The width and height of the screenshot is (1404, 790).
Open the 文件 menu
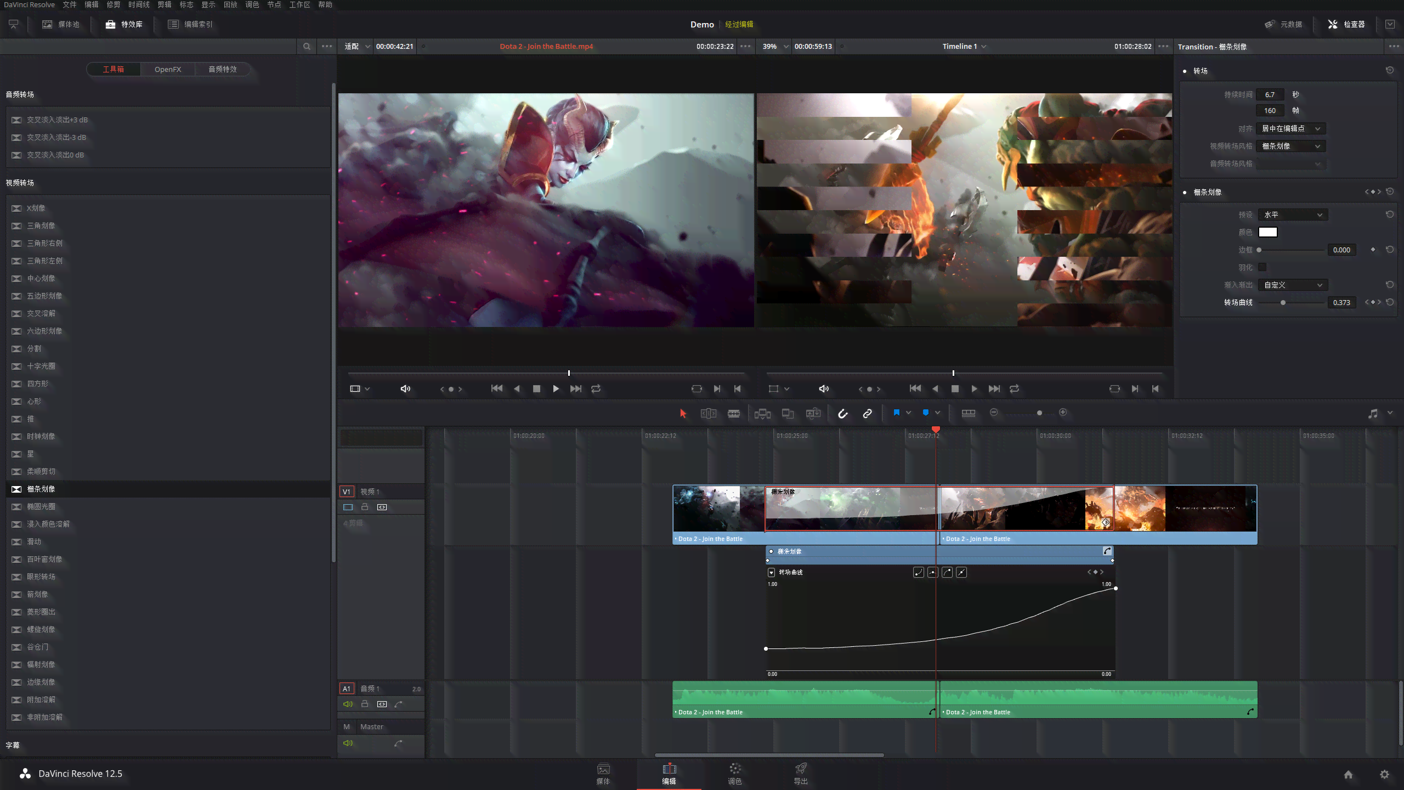(70, 4)
